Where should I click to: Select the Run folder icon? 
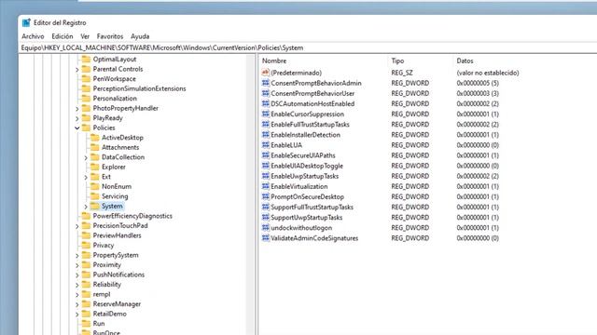coord(87,324)
